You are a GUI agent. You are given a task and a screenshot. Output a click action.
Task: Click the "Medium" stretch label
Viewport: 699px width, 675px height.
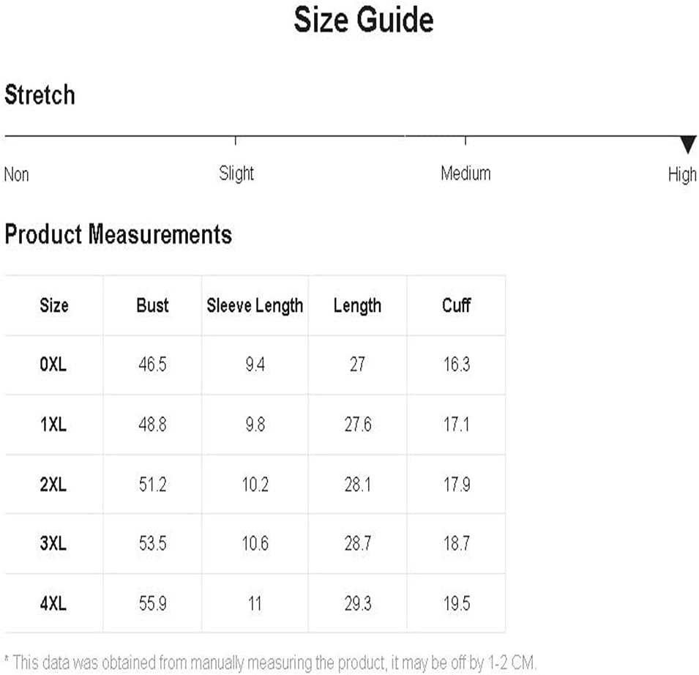coord(466,174)
